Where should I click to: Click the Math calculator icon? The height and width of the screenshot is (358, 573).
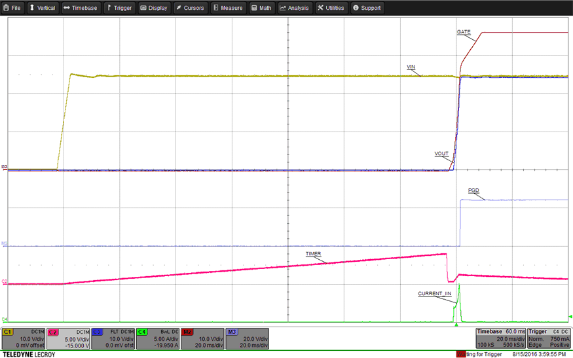(254, 8)
